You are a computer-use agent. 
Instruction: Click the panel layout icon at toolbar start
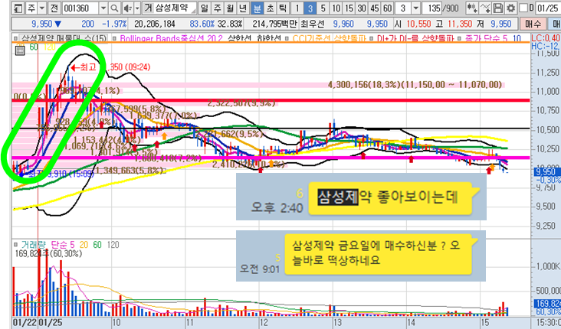[19, 8]
